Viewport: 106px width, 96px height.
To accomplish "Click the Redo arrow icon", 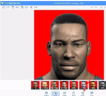I will pos(101,7).
